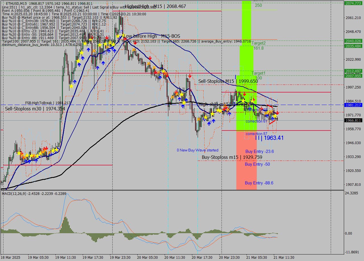Click the Sell-Stoploss M15 1999.650 label
This screenshot has height=261, width=364.
tap(228, 81)
